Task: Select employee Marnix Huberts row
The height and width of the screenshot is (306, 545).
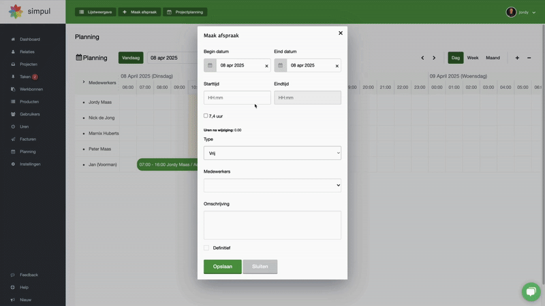Action: (104, 133)
